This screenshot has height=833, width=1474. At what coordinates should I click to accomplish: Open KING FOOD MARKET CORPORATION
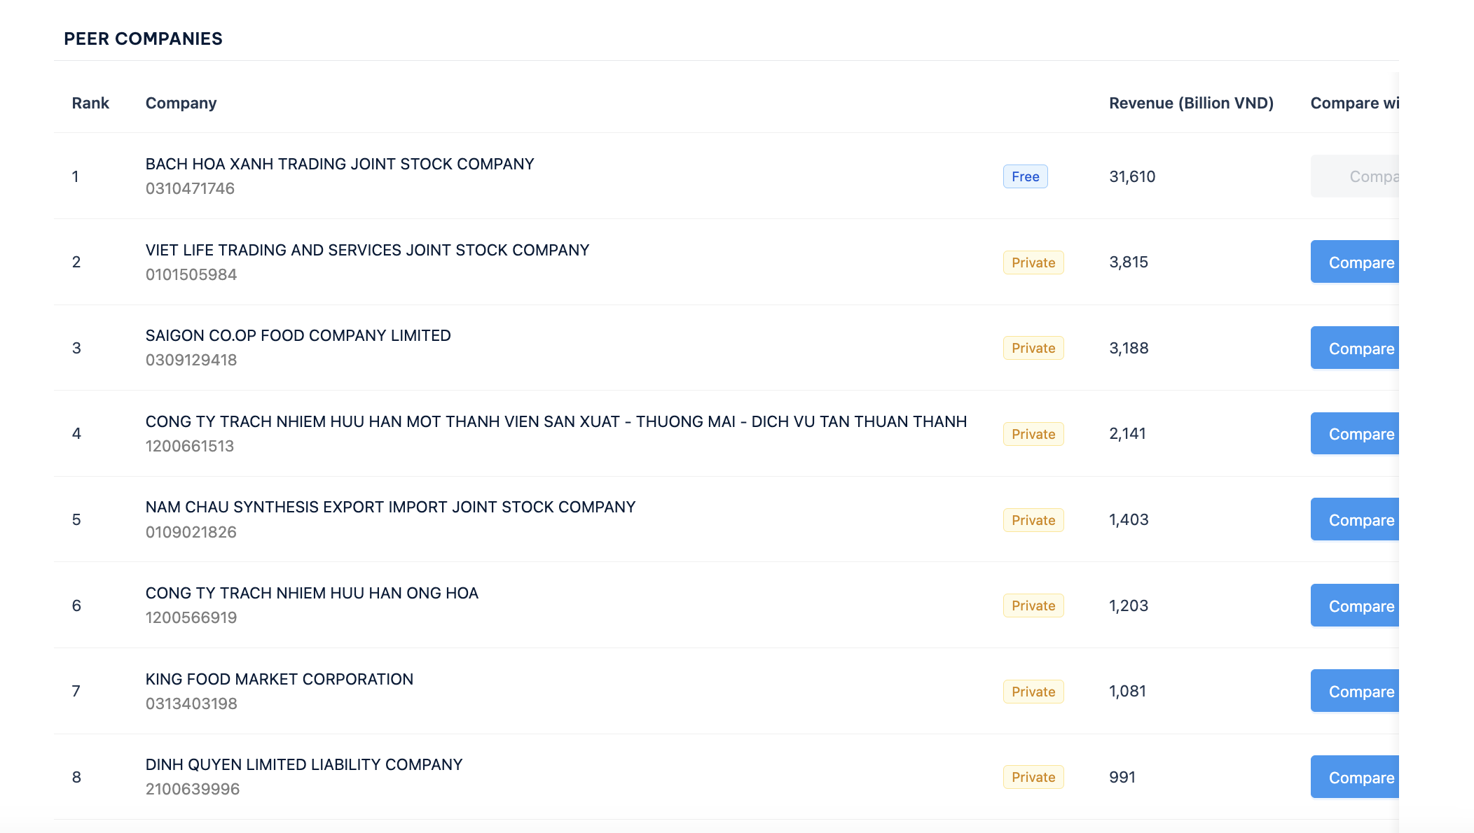click(x=280, y=679)
